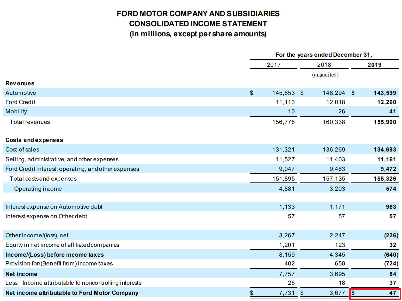Click Total revenues 2018 value 160,338
Viewport: 402px width, 301px height.
point(334,122)
